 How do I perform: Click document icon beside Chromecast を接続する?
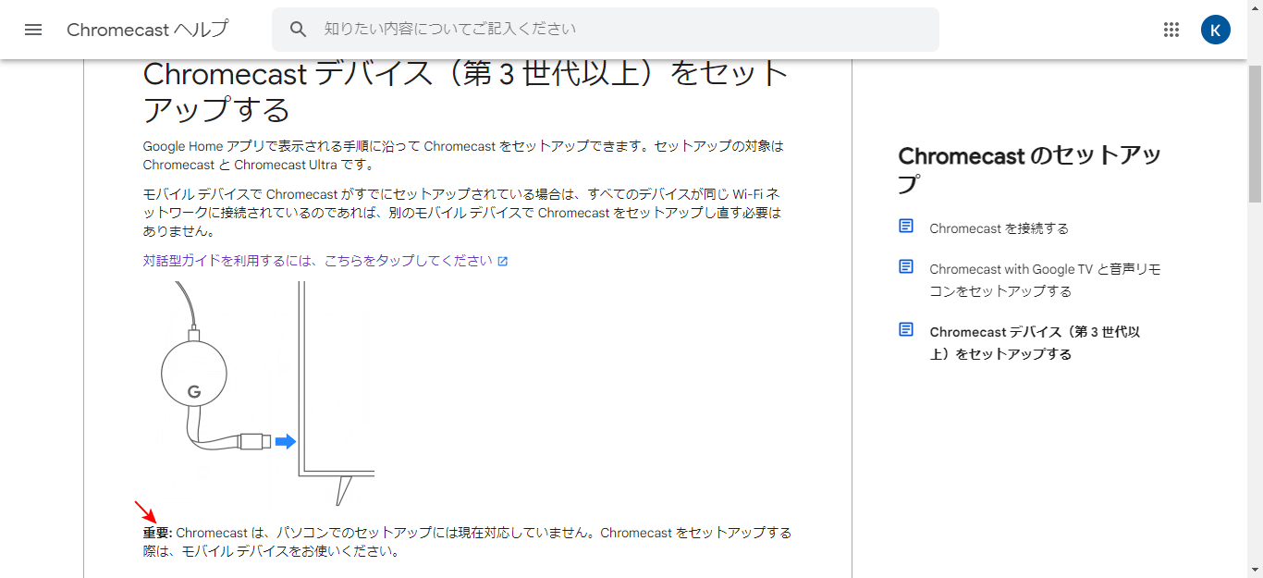coord(906,226)
